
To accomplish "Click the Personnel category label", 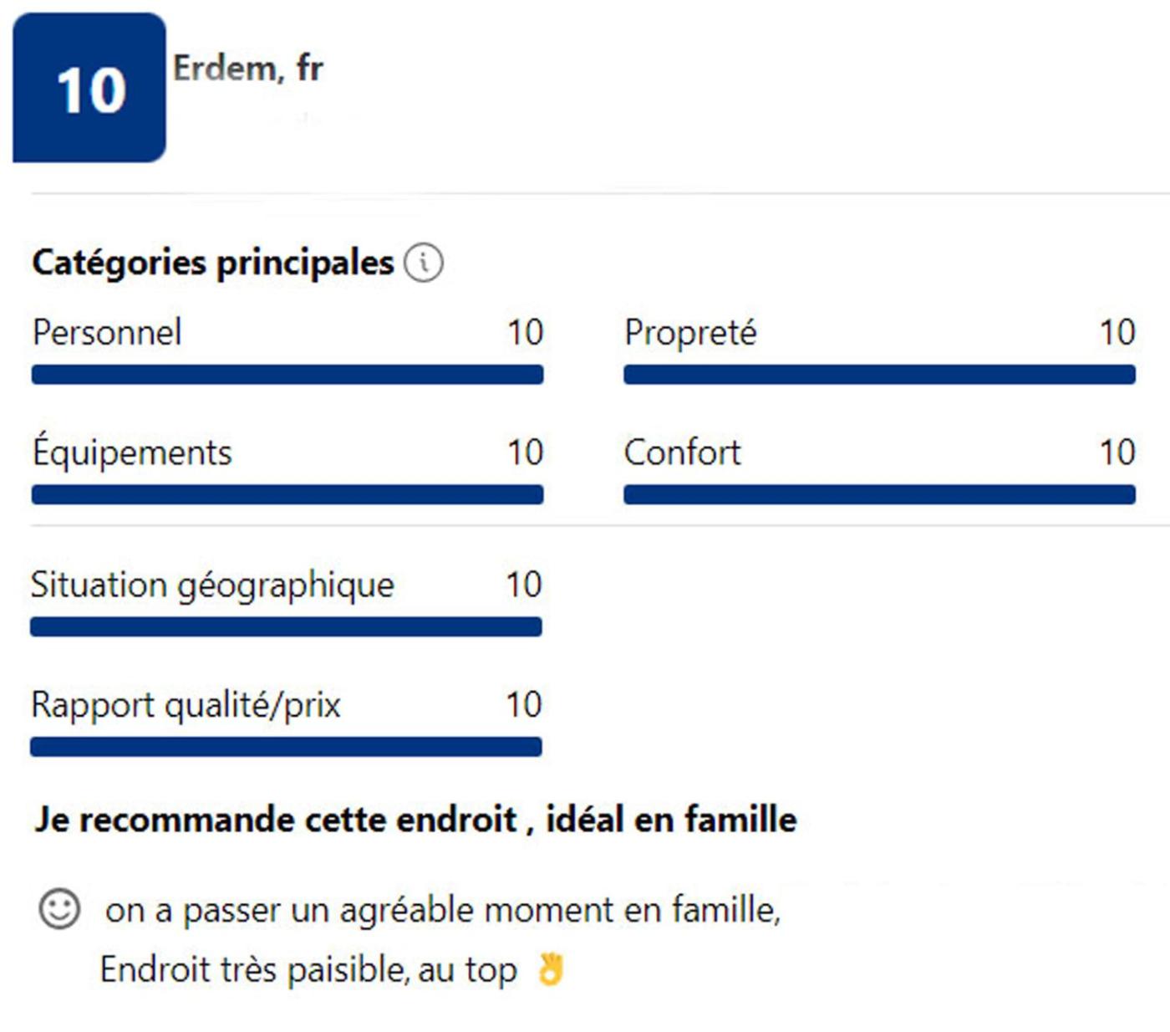I will 107,333.
